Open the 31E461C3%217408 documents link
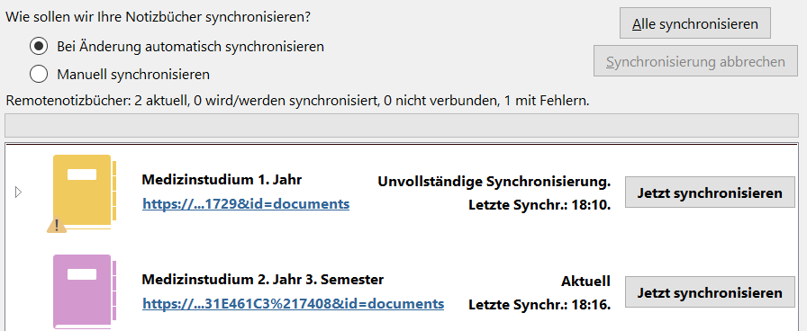This screenshot has width=807, height=331. tap(294, 304)
